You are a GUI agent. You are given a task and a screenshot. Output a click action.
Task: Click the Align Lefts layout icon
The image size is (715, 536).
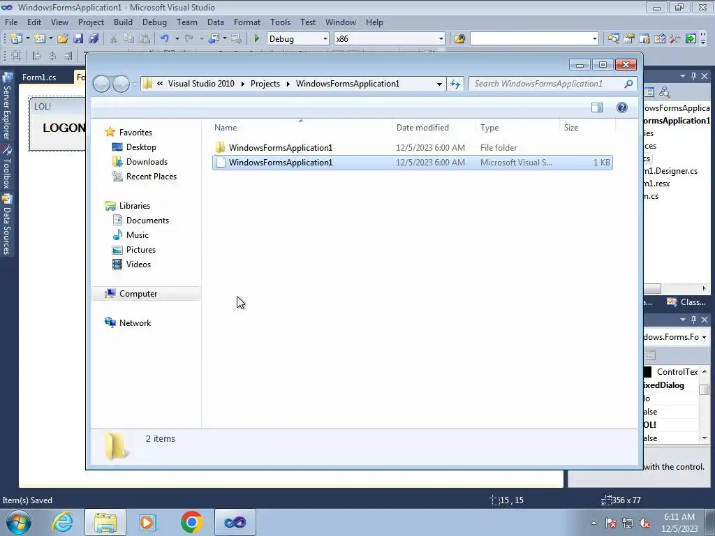37,56
